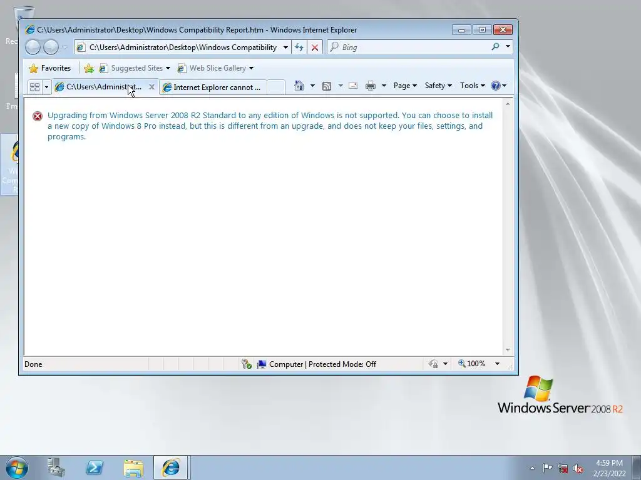Click the Show desktop strip on taskbar
Screen dimensions: 641x480
tap(637, 467)
